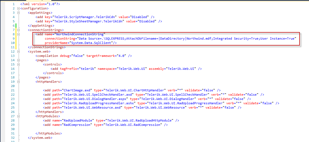Click the Northwind.mdf filename text
The image size is (309, 142).
[200, 39]
